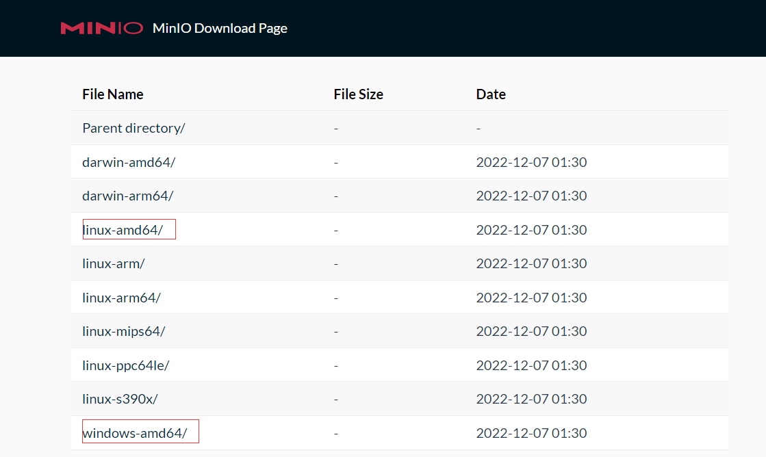Click the Date column header

pos(491,94)
